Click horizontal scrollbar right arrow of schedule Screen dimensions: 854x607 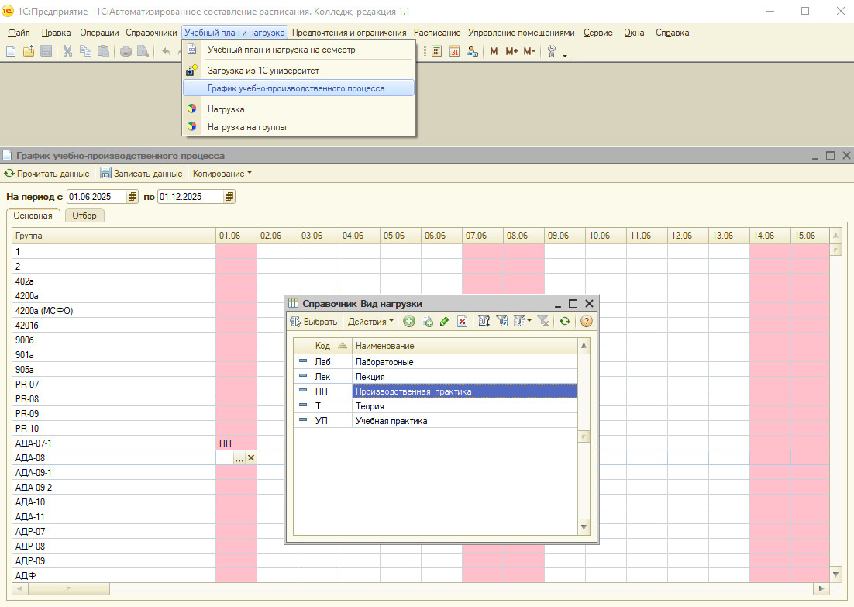click(x=821, y=588)
